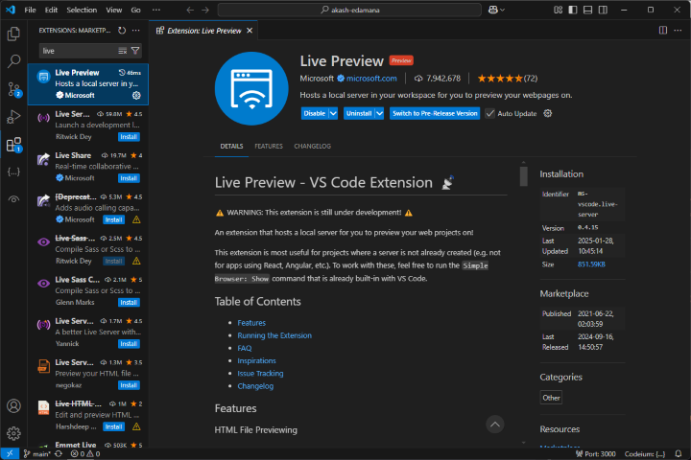Click the Other category tag

point(551,398)
